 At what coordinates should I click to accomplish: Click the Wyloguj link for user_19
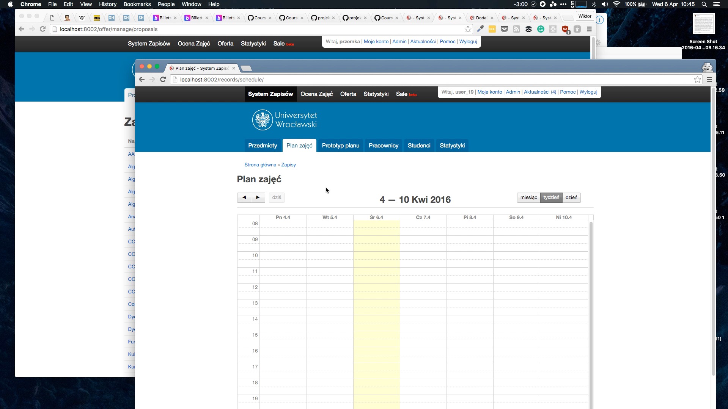(588, 92)
